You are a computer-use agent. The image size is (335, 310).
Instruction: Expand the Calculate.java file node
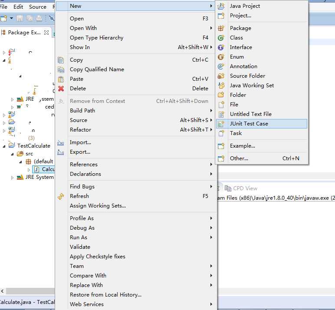pos(29,170)
